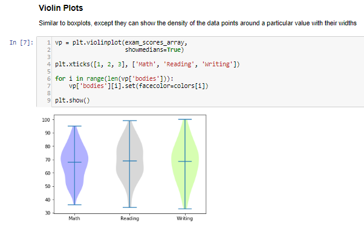
Task: Click the Writing x-axis label
Action: 185,218
